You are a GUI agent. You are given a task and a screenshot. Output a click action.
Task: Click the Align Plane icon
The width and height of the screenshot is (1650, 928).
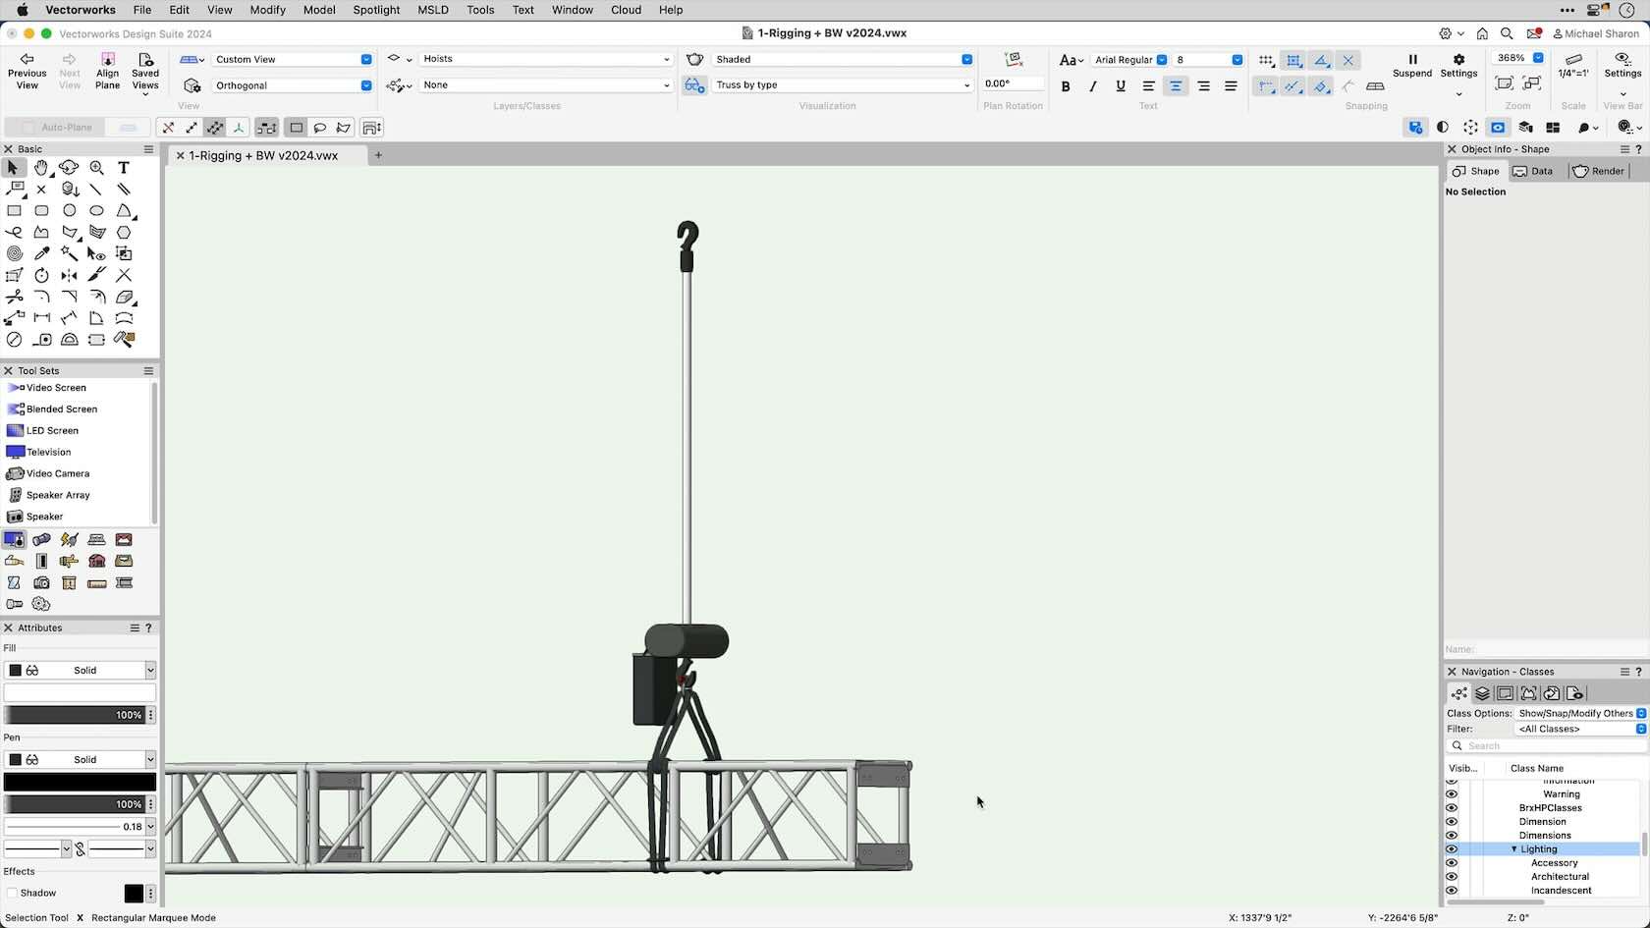pyautogui.click(x=107, y=61)
